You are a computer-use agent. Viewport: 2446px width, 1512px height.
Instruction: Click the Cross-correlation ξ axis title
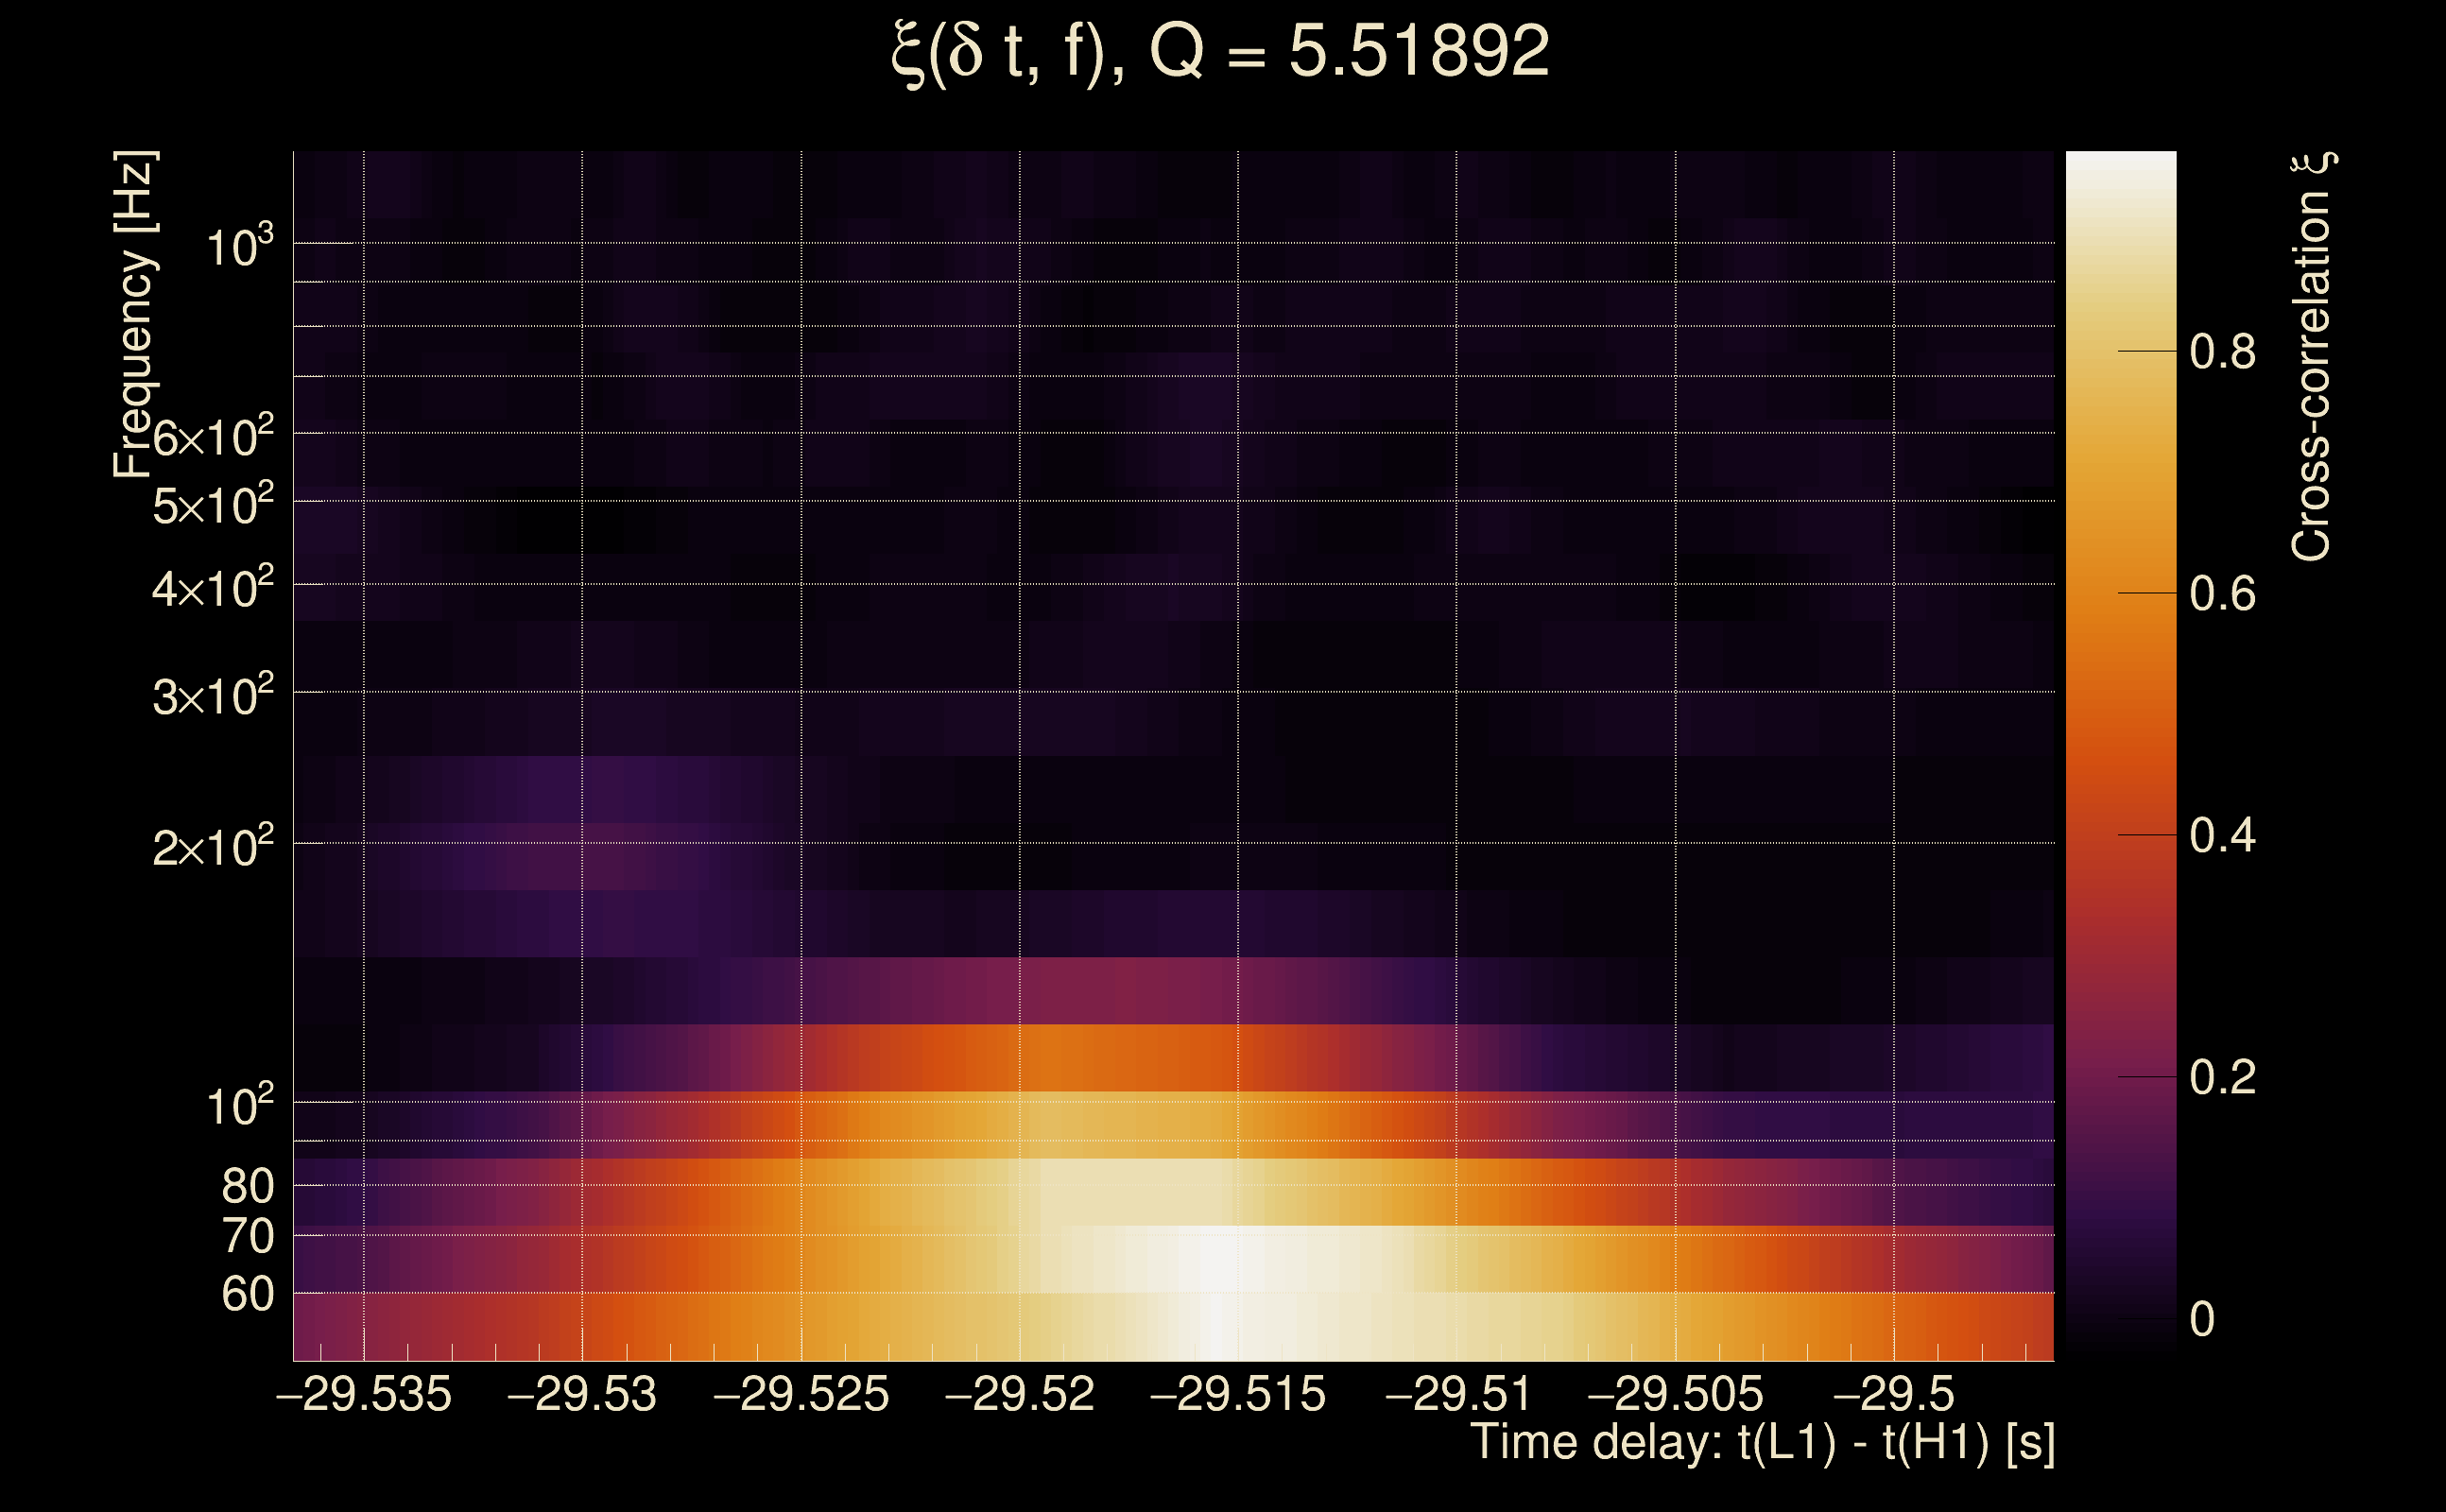tap(2312, 356)
